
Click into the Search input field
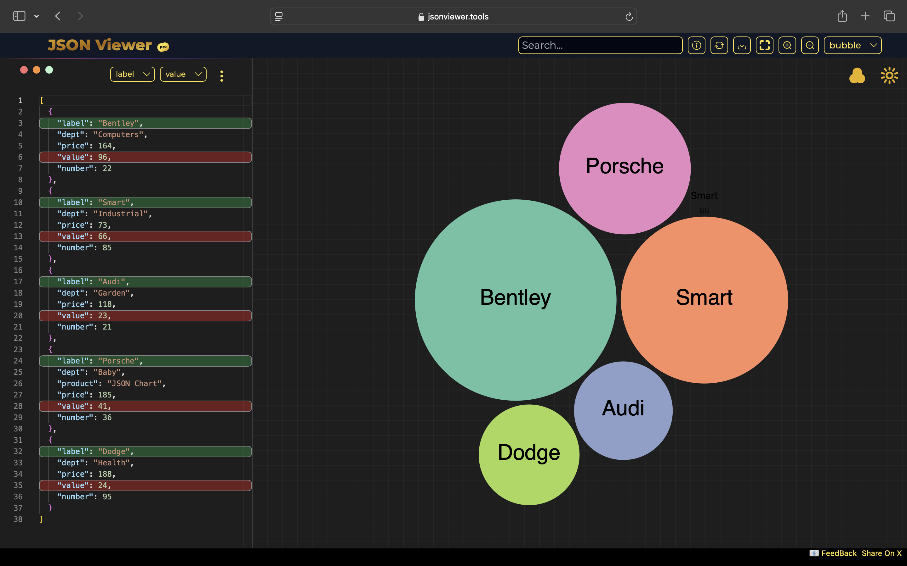pyautogui.click(x=600, y=45)
